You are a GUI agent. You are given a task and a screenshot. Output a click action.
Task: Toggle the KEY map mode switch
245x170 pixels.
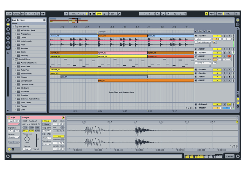pyautogui.click(x=211, y=14)
